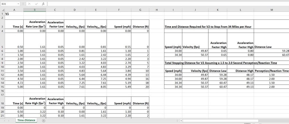Open the Name Box dropdown arrow

[18, 4]
